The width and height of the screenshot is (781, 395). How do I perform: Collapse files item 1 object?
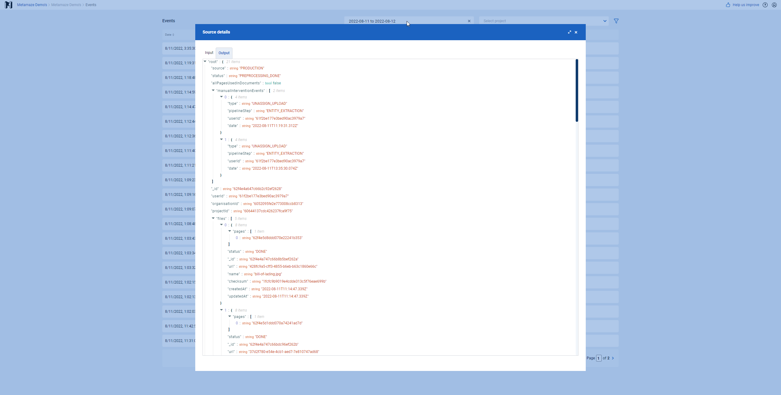(221, 310)
